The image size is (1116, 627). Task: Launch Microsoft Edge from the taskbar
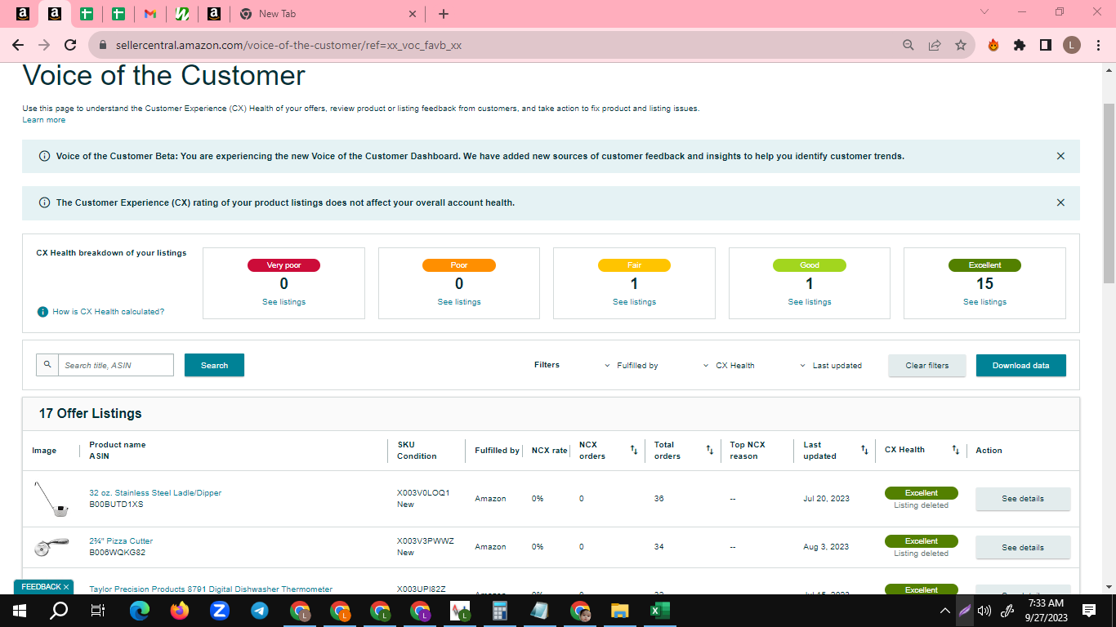tap(140, 611)
